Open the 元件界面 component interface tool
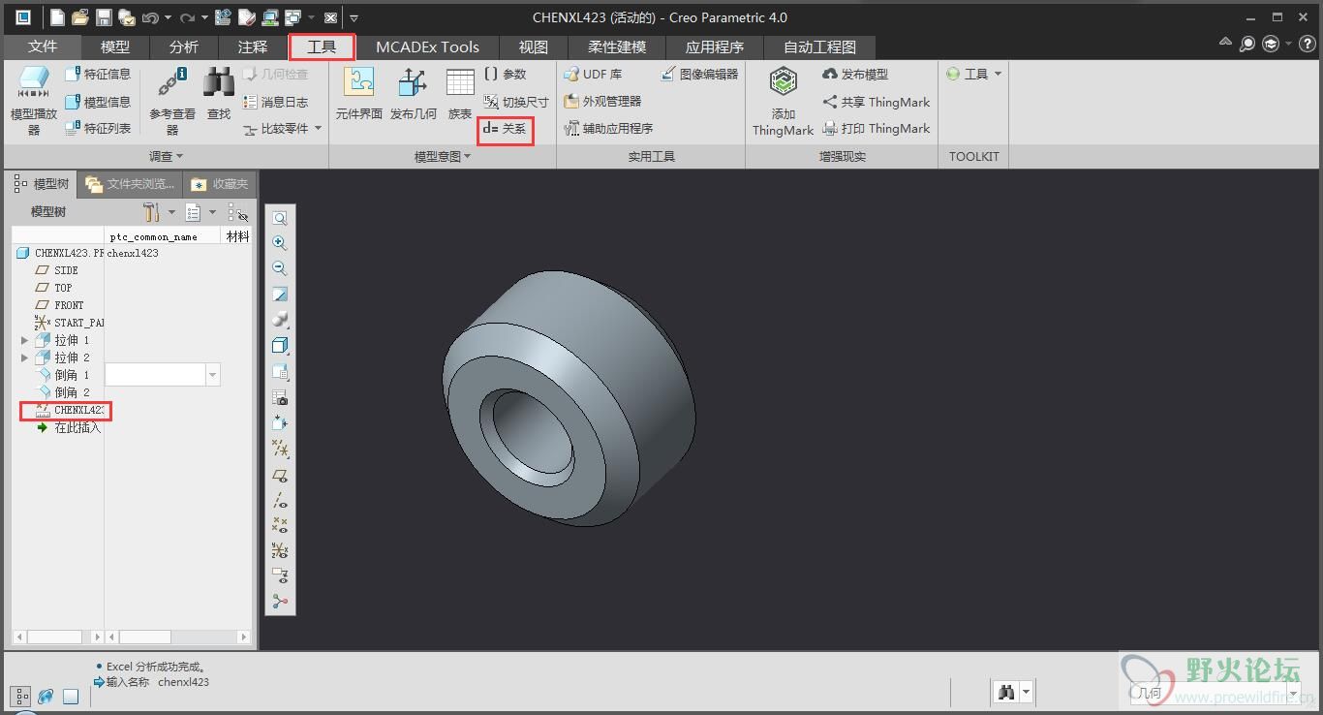 [358, 95]
